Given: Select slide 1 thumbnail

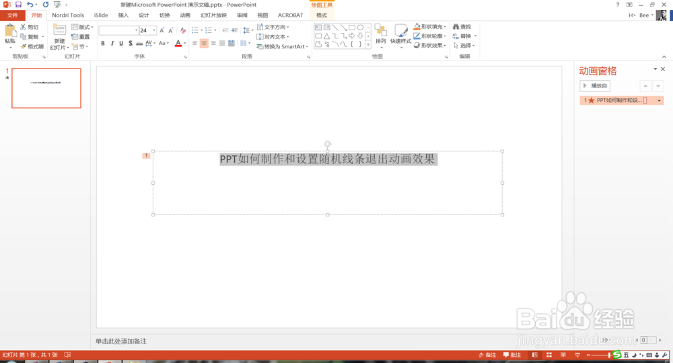Looking at the screenshot, I should [46, 88].
